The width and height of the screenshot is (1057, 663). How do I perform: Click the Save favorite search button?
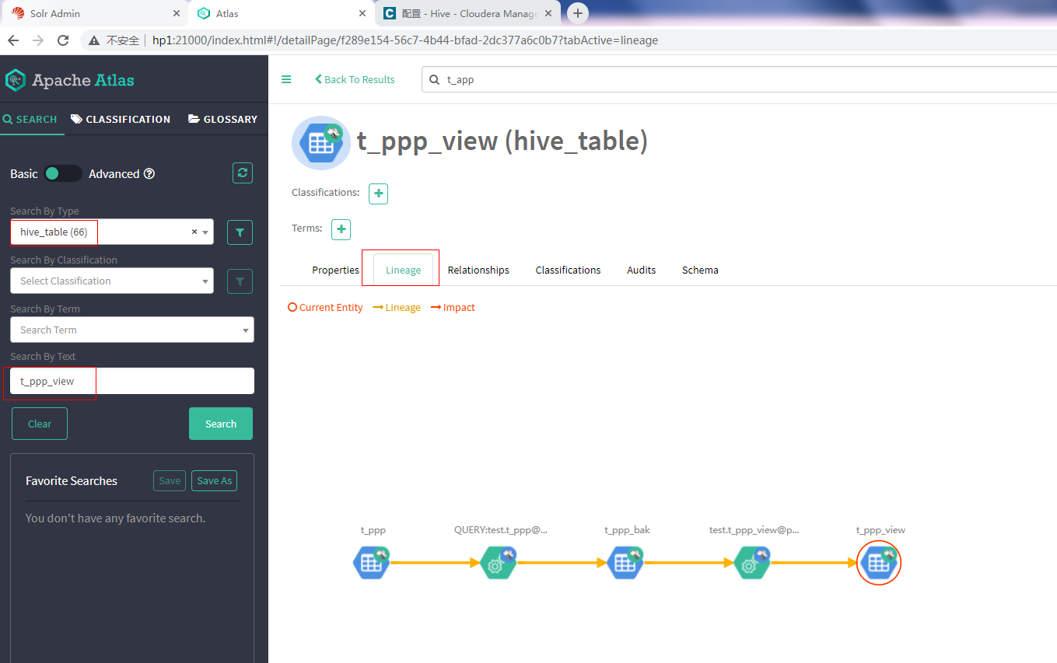pos(170,481)
